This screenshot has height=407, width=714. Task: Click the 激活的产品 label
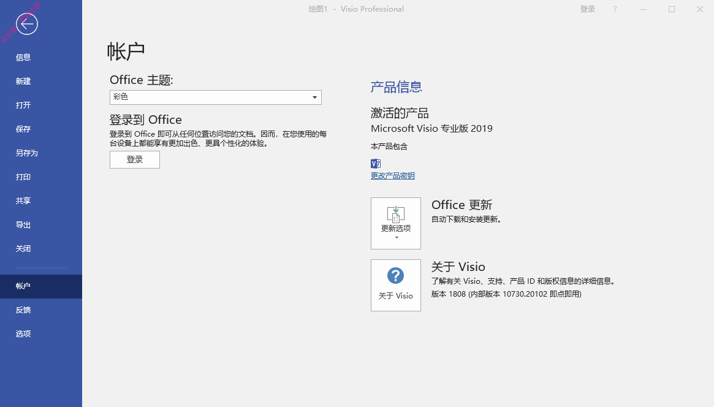click(400, 113)
